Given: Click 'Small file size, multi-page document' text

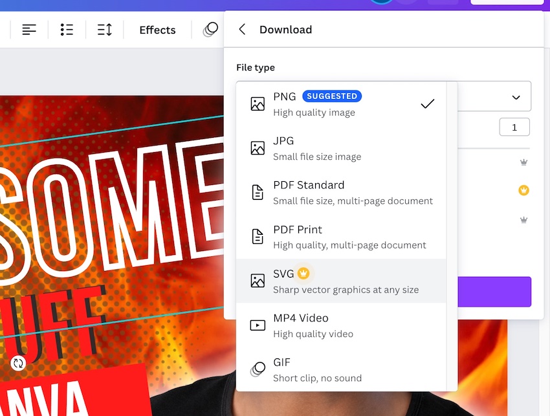Looking at the screenshot, I should [353, 201].
